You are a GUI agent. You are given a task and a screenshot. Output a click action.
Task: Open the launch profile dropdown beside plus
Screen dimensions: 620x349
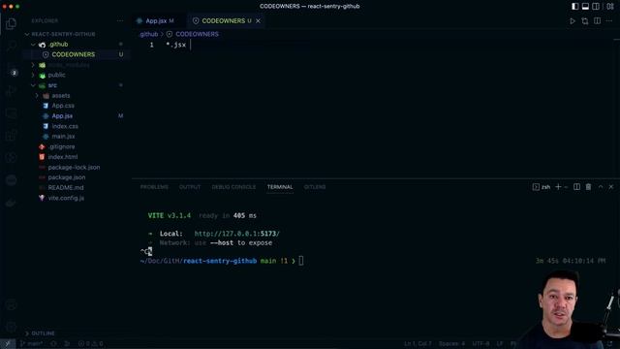[x=566, y=187]
